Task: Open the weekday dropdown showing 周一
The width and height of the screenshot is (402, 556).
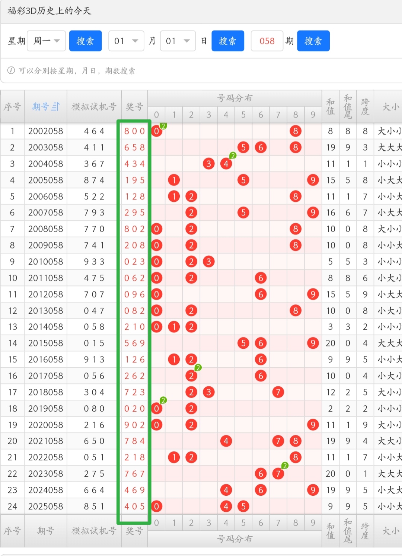Action: pyautogui.click(x=47, y=41)
